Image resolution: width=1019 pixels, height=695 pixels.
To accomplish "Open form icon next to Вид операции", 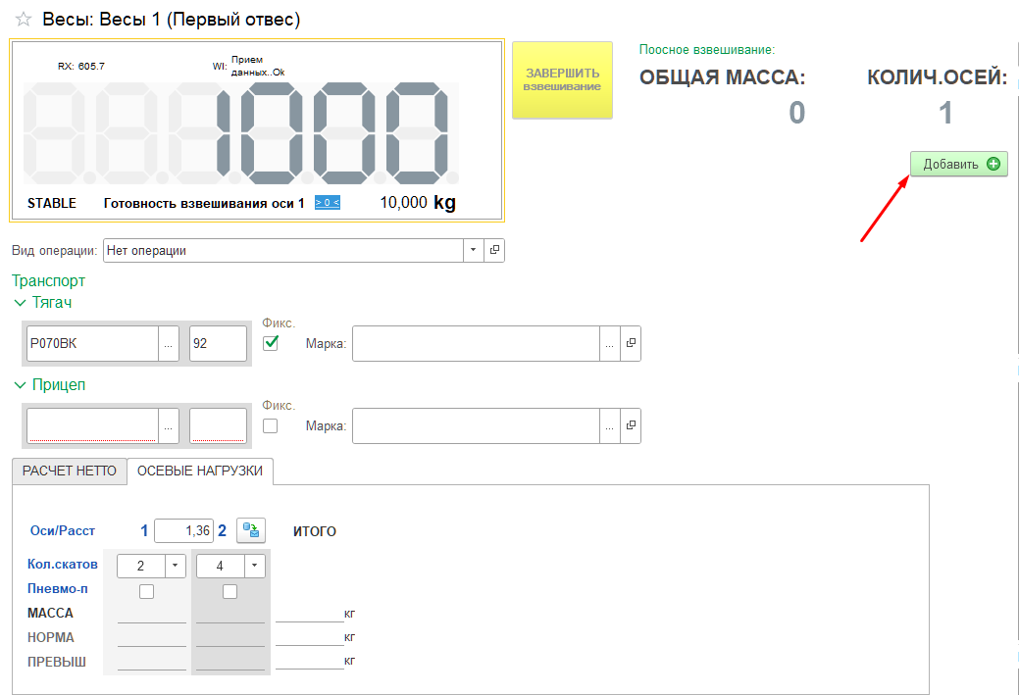I will click(x=495, y=250).
